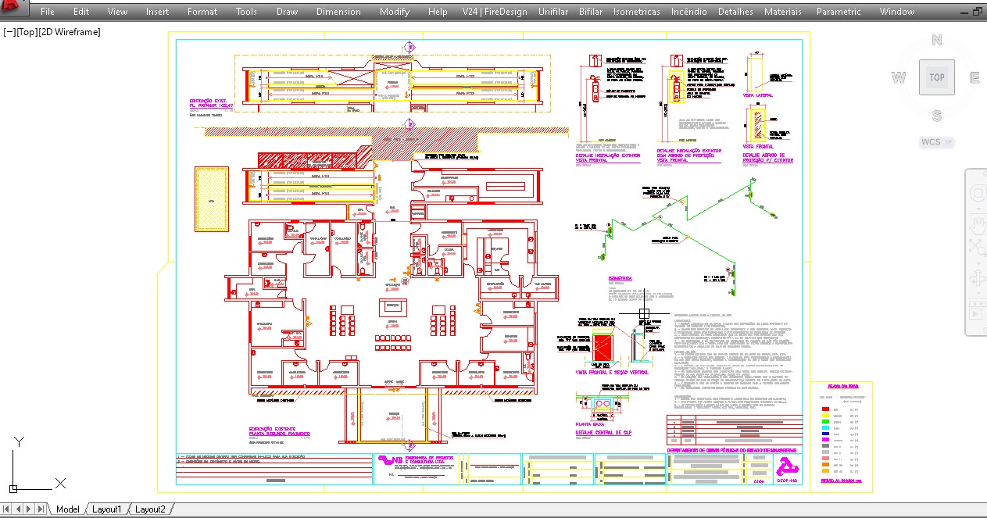This screenshot has height=518, width=987.
Task: Open the Isometricas menu
Action: 636,12
